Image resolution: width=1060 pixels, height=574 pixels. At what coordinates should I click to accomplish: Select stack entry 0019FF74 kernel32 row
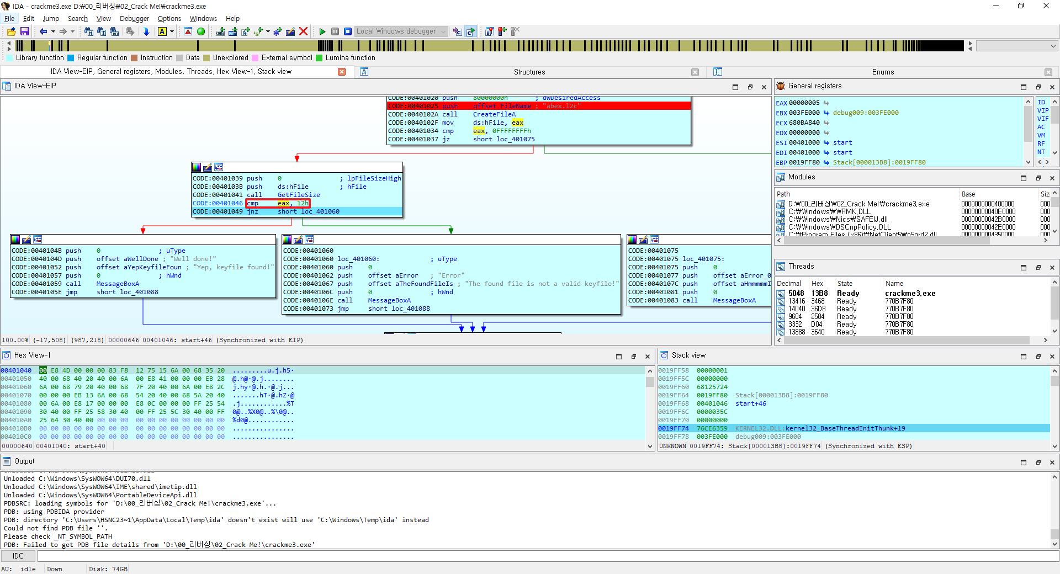tap(853, 428)
